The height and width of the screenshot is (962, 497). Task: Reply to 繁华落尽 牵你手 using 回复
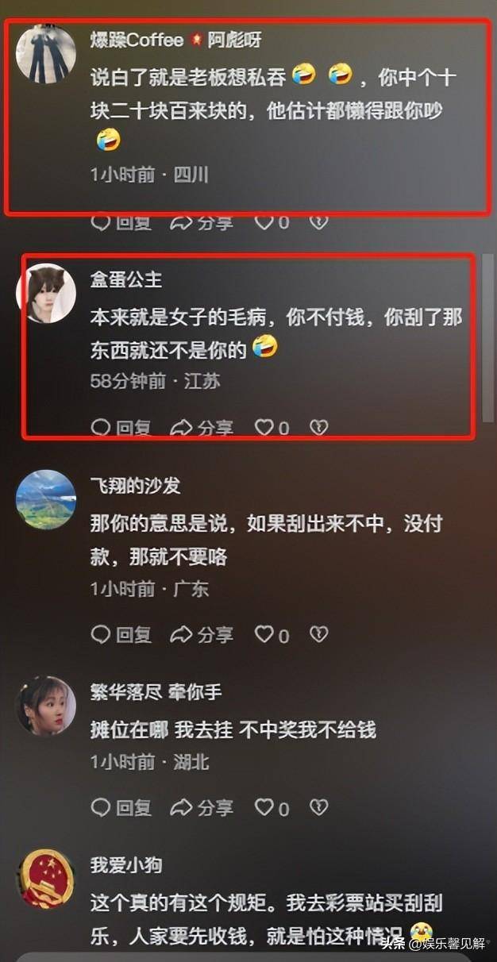tap(121, 808)
